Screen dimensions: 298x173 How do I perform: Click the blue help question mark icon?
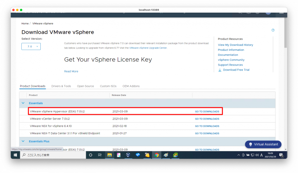tap(273, 30)
